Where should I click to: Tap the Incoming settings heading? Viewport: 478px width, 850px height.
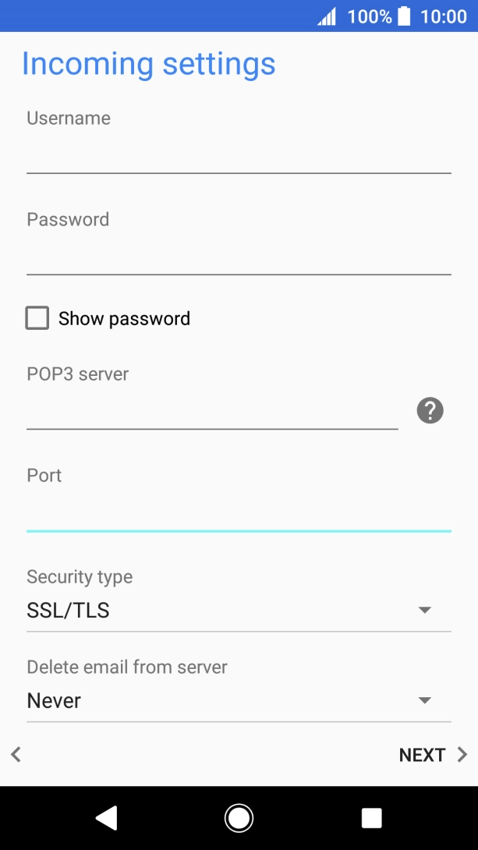click(x=150, y=64)
